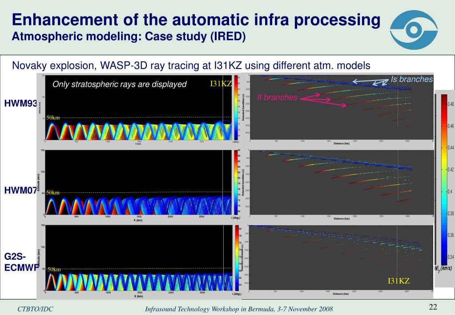Click the 'It branches' pink annotation text
455x315 pixels.
[x=277, y=97]
